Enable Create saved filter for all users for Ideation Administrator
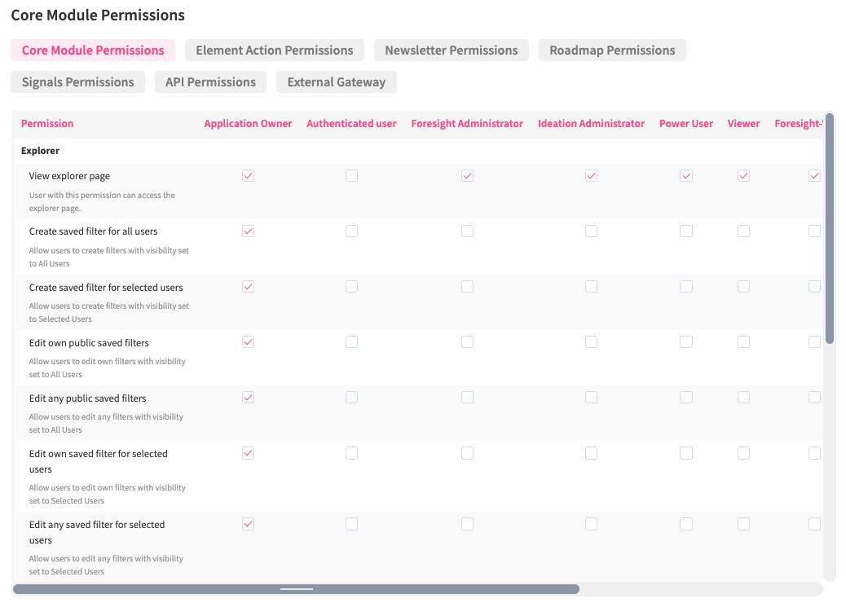The height and width of the screenshot is (603, 846). point(592,231)
